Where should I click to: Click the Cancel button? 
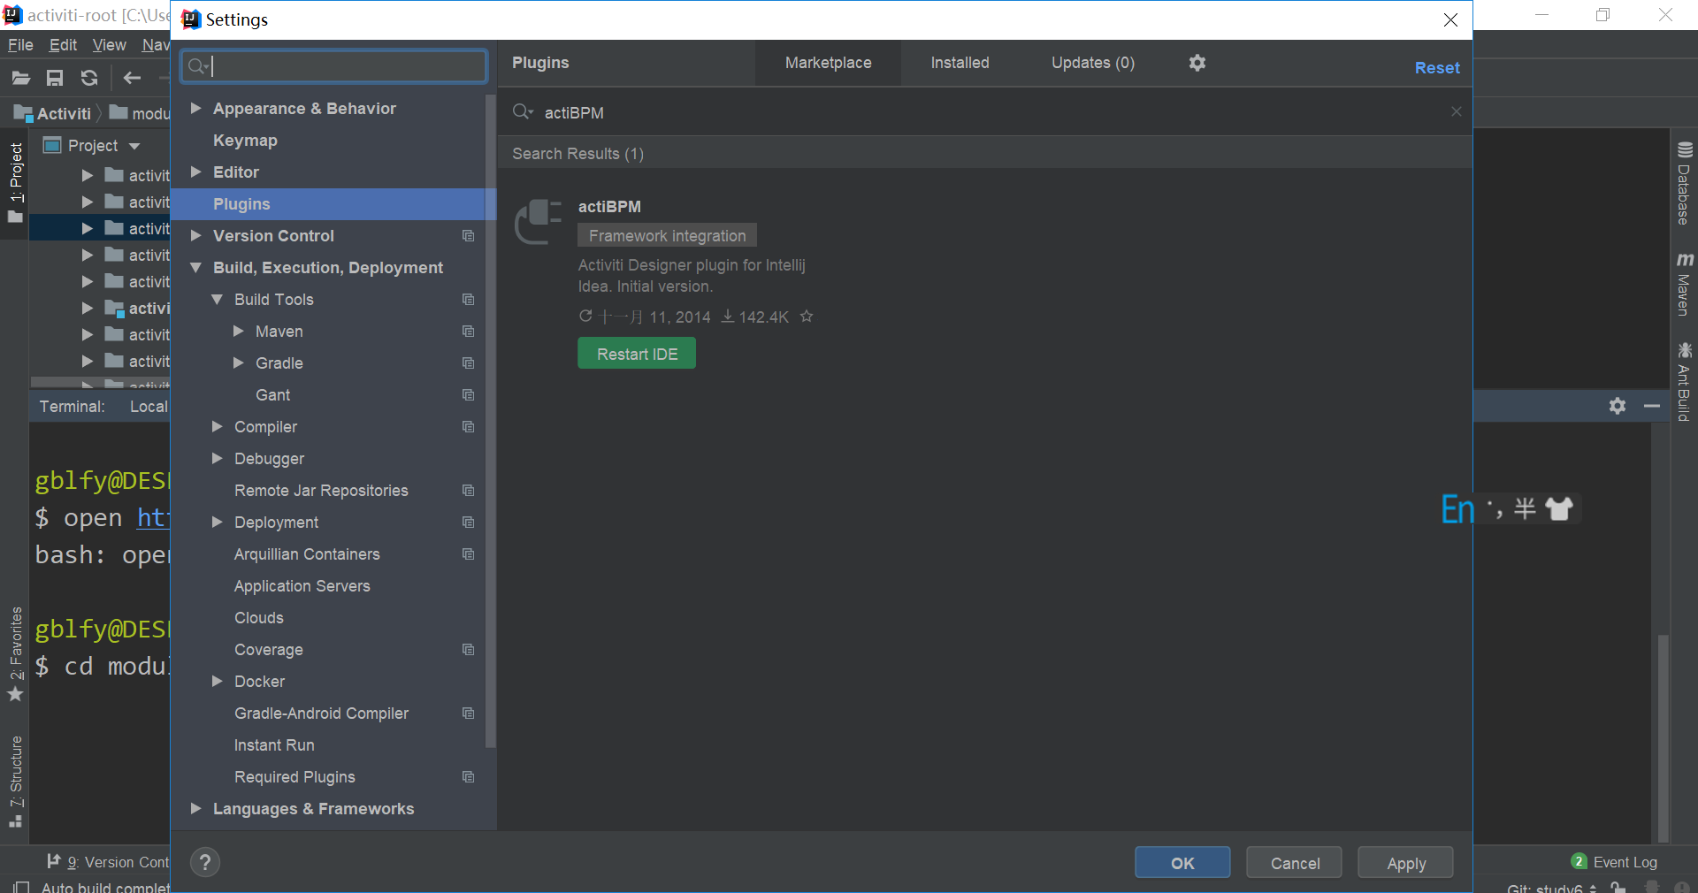[x=1295, y=863]
